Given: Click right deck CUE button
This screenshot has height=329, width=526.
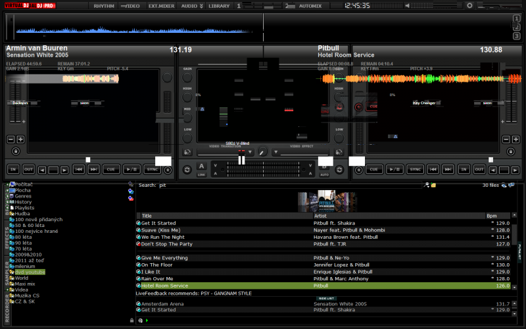Looking at the screenshot, I should 373,170.
